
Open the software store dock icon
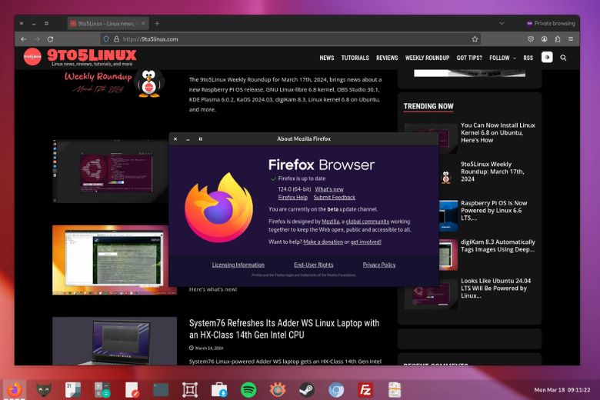[219, 390]
